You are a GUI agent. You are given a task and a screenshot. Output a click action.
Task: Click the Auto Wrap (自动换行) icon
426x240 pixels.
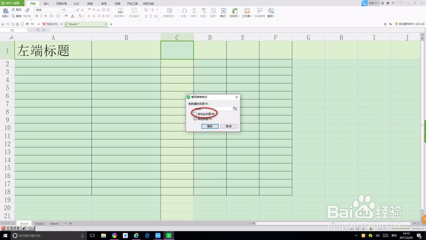134,11
